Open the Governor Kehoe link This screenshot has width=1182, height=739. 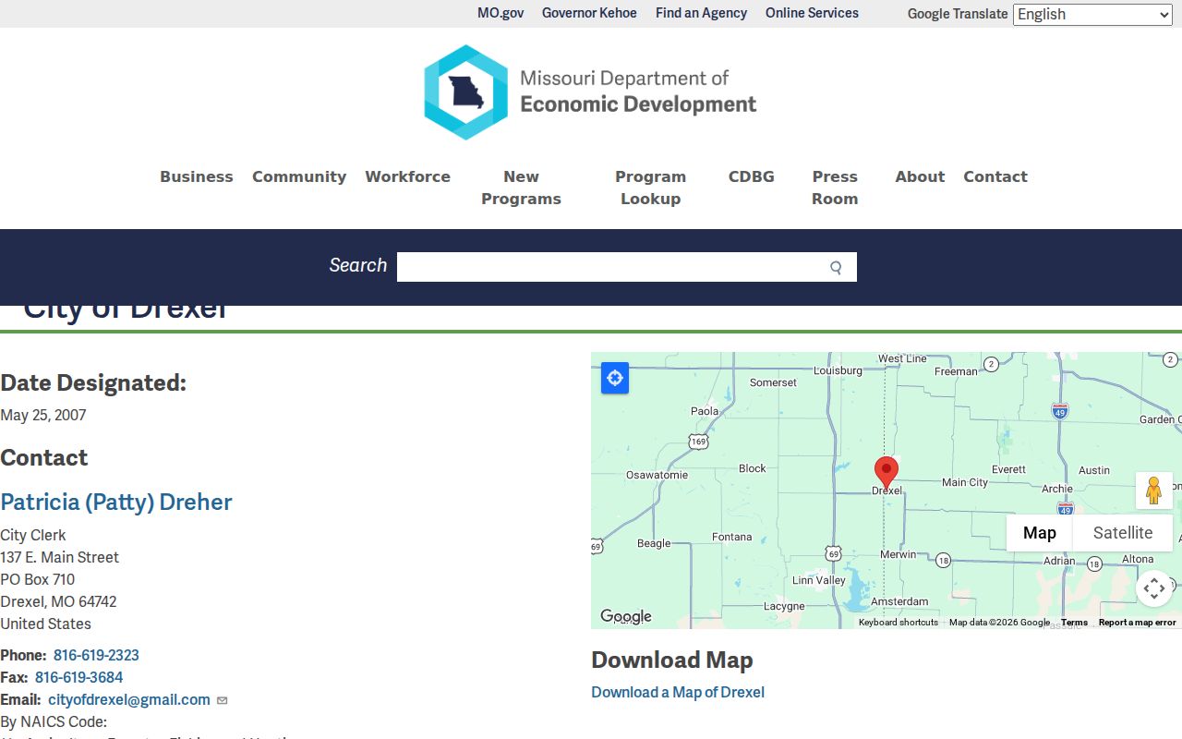click(x=589, y=13)
